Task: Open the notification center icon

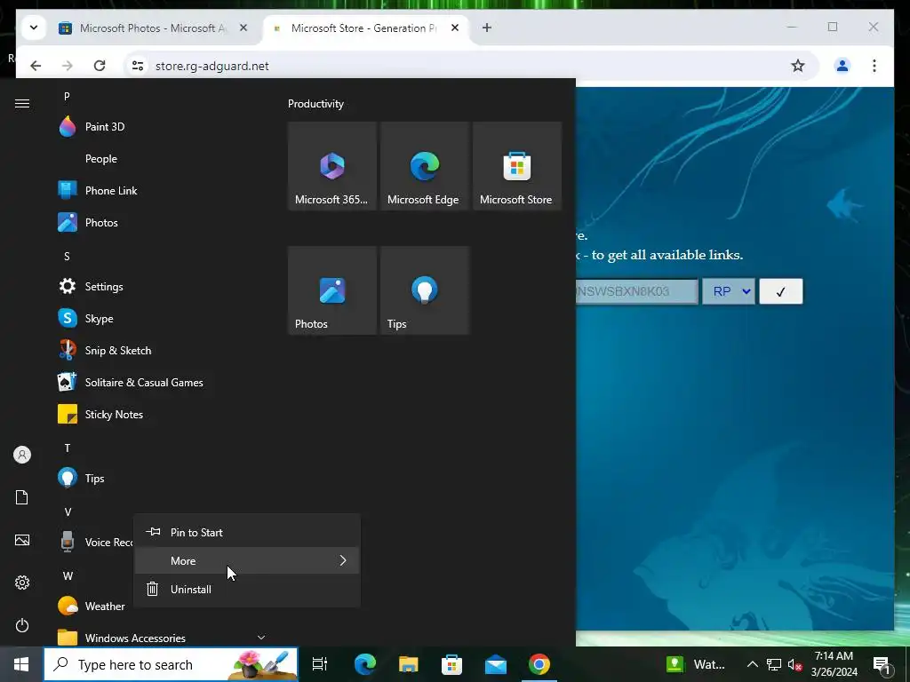Action: pyautogui.click(x=882, y=664)
